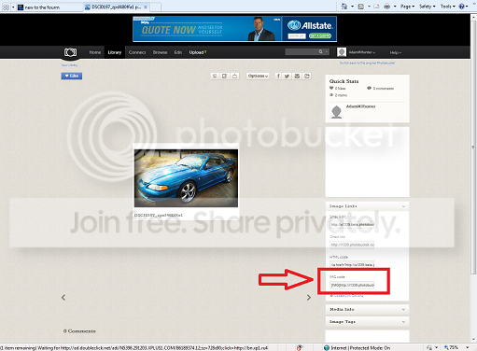Click the IE Help question mark icon
This screenshot has height=351, width=477.
[x=462, y=7]
